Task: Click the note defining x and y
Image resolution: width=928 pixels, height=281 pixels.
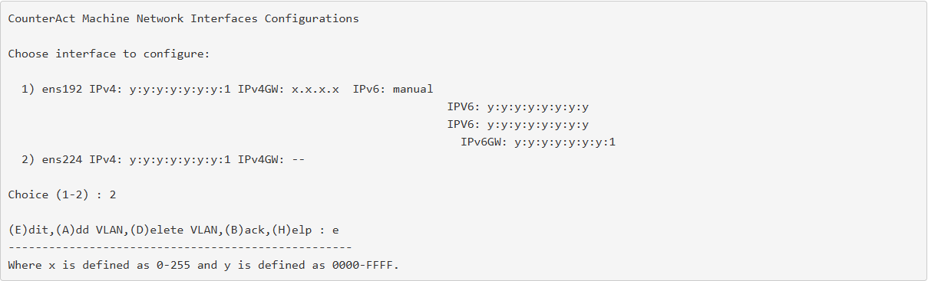Action: (204, 265)
